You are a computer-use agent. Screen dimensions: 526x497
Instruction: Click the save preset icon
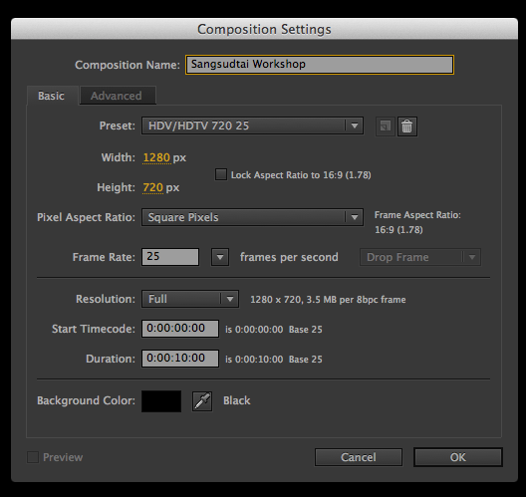(386, 126)
